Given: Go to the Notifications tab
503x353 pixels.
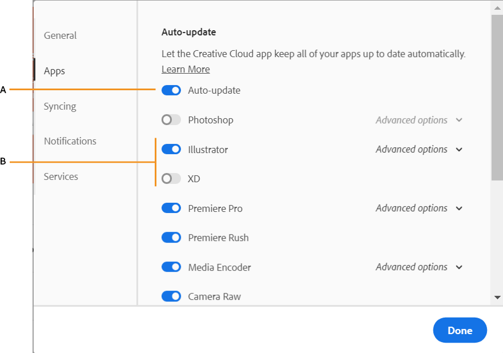Looking at the screenshot, I should 70,141.
